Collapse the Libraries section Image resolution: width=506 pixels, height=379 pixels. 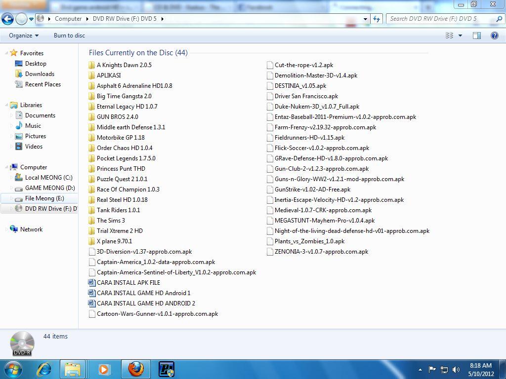[6, 105]
